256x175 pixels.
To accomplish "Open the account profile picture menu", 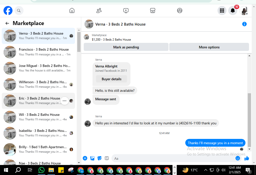I will click(x=244, y=11).
